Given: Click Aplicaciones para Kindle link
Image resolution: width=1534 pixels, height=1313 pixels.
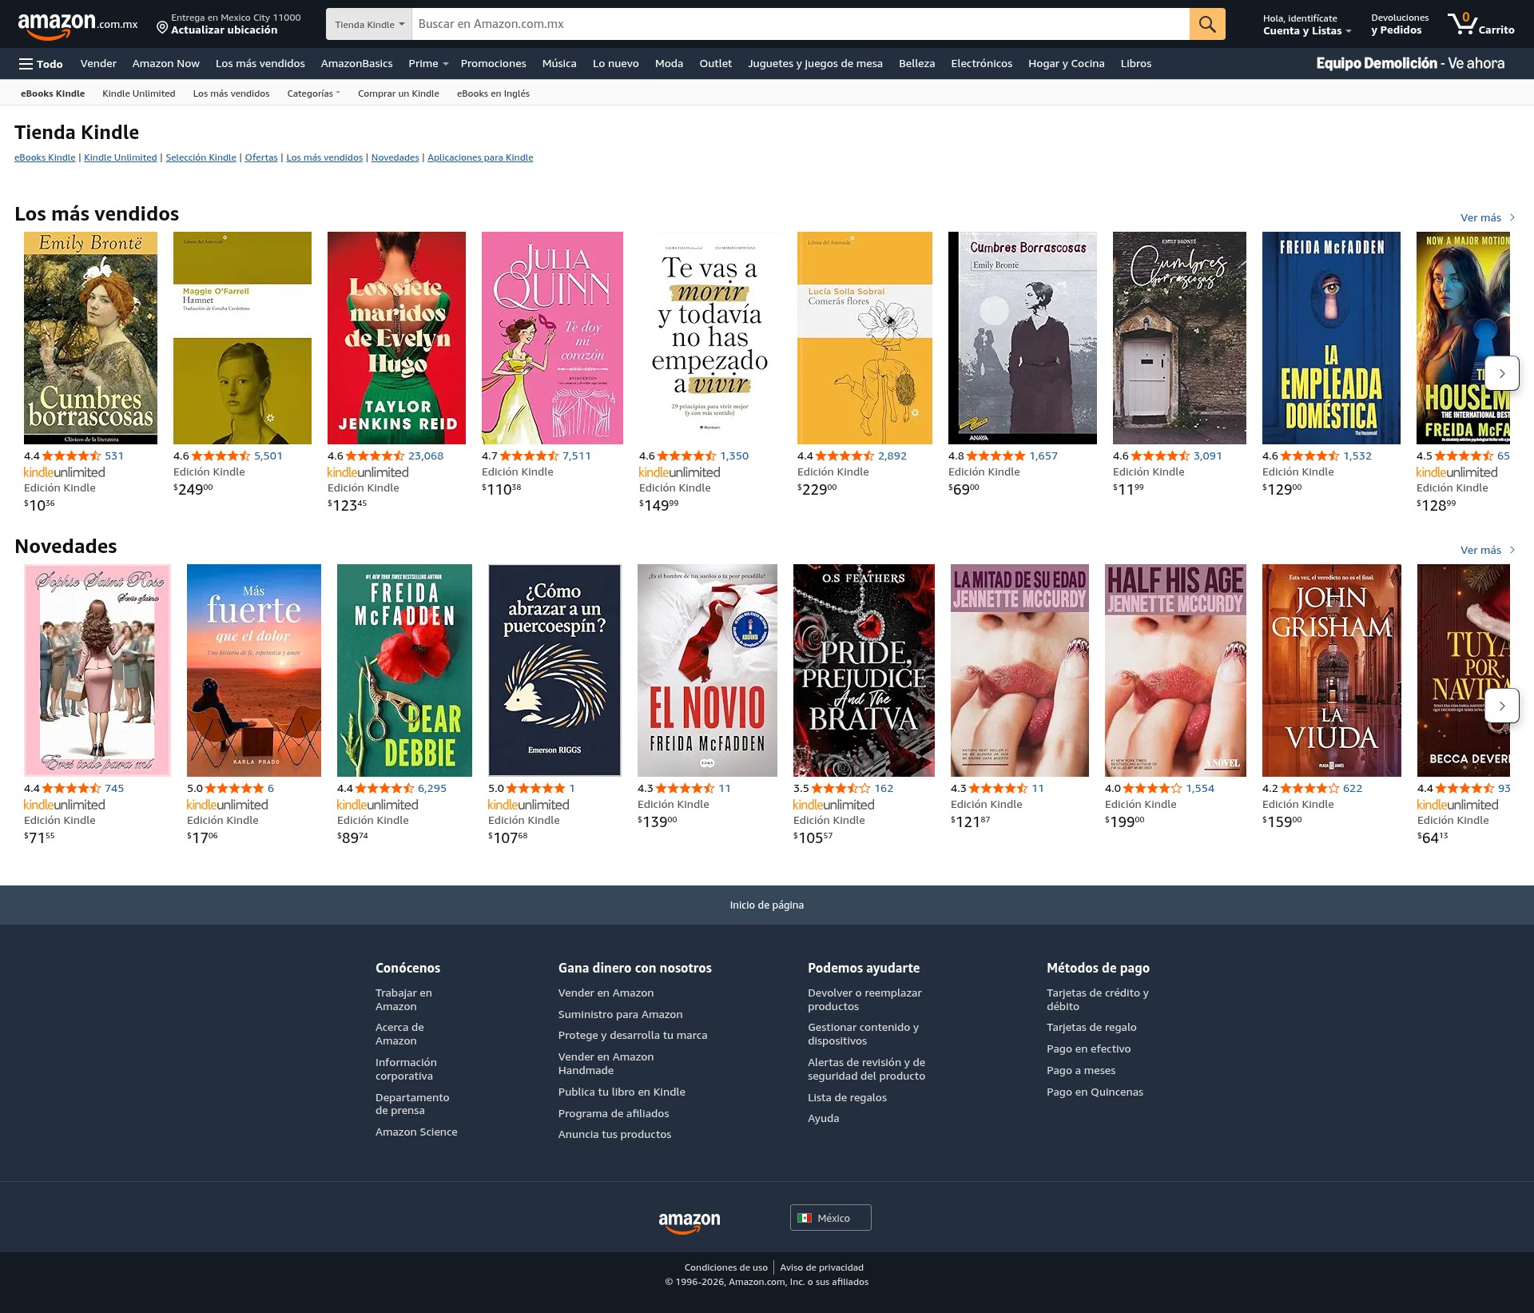Looking at the screenshot, I should [480, 157].
